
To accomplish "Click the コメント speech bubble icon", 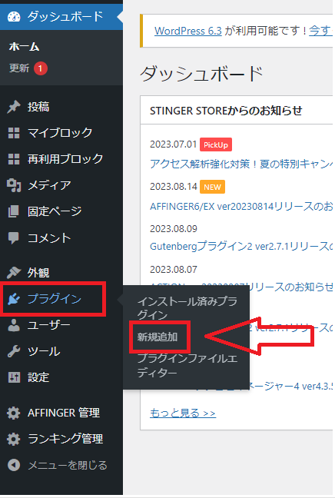I will (14, 238).
